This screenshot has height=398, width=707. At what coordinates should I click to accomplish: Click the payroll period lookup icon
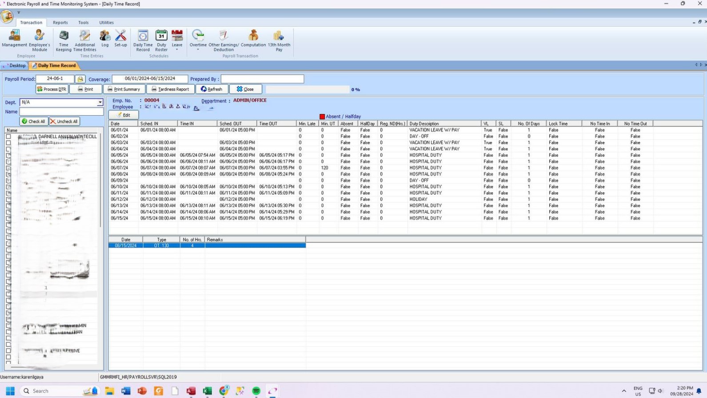(80, 79)
